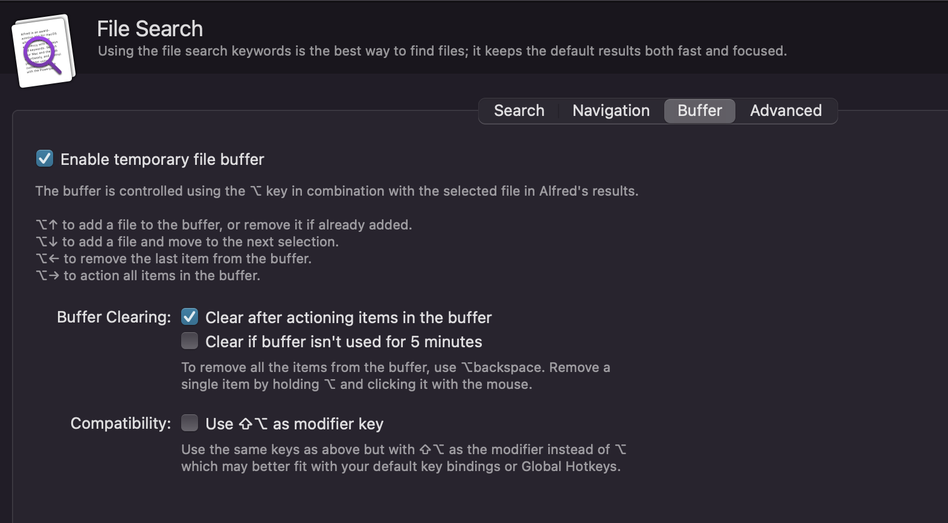This screenshot has height=523, width=948.
Task: Open the Navigation tab
Action: (610, 111)
